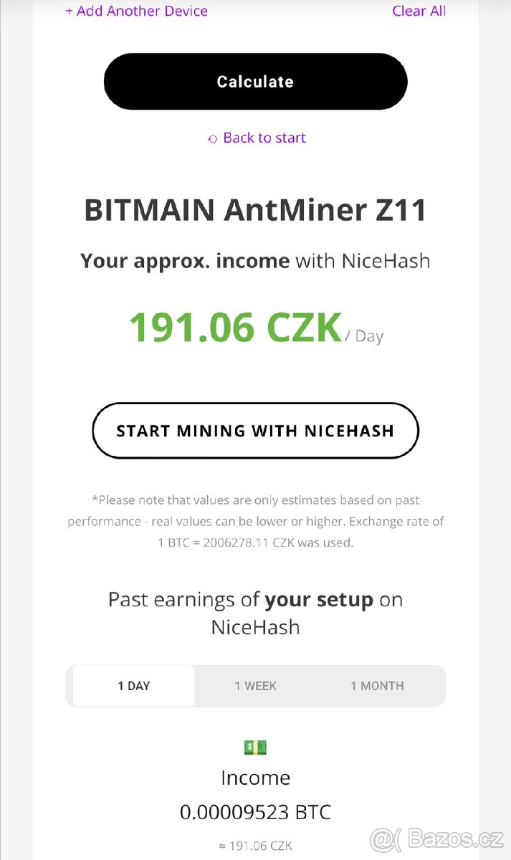Click the BTC exchange rate disclaimer text
The height and width of the screenshot is (860, 511).
255,521
